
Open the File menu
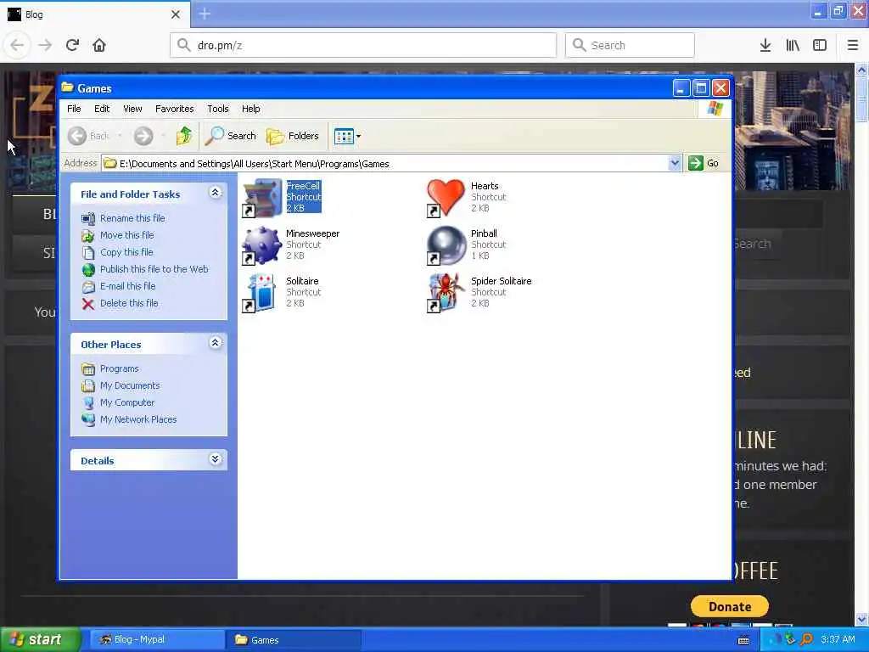tap(74, 109)
